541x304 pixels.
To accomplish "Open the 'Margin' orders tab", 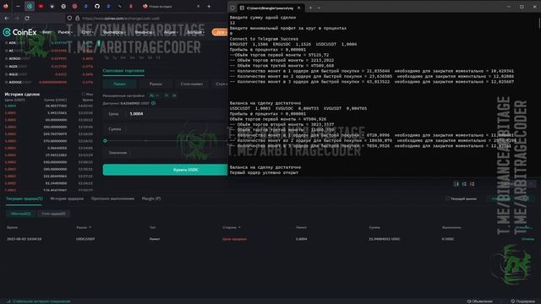I will coord(151,199).
